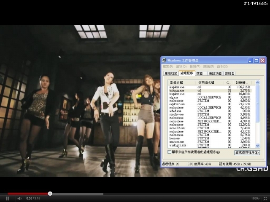270x202 pixels.
Task: Click the process list scroll-up arrow
Action: coord(257,82)
